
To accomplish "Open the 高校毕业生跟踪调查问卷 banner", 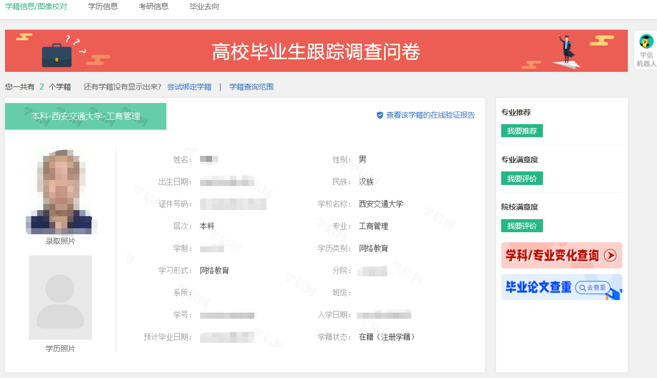I will pyautogui.click(x=316, y=51).
